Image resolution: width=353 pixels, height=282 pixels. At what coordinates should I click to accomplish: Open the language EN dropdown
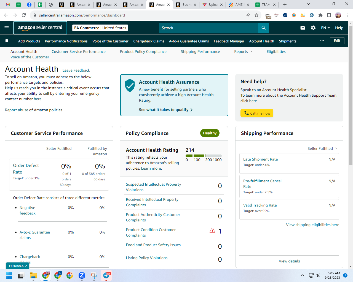pos(325,28)
